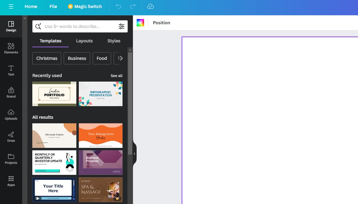Screen dimensions: 358x204
Task: Click the scroll-up arrow of templates list
Action: point(130,50)
